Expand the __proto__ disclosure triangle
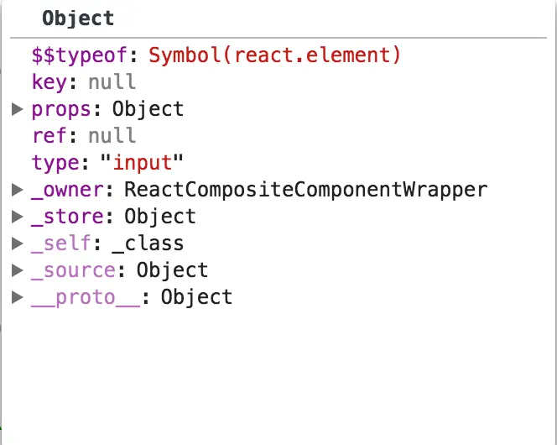The image size is (557, 445). point(17,297)
